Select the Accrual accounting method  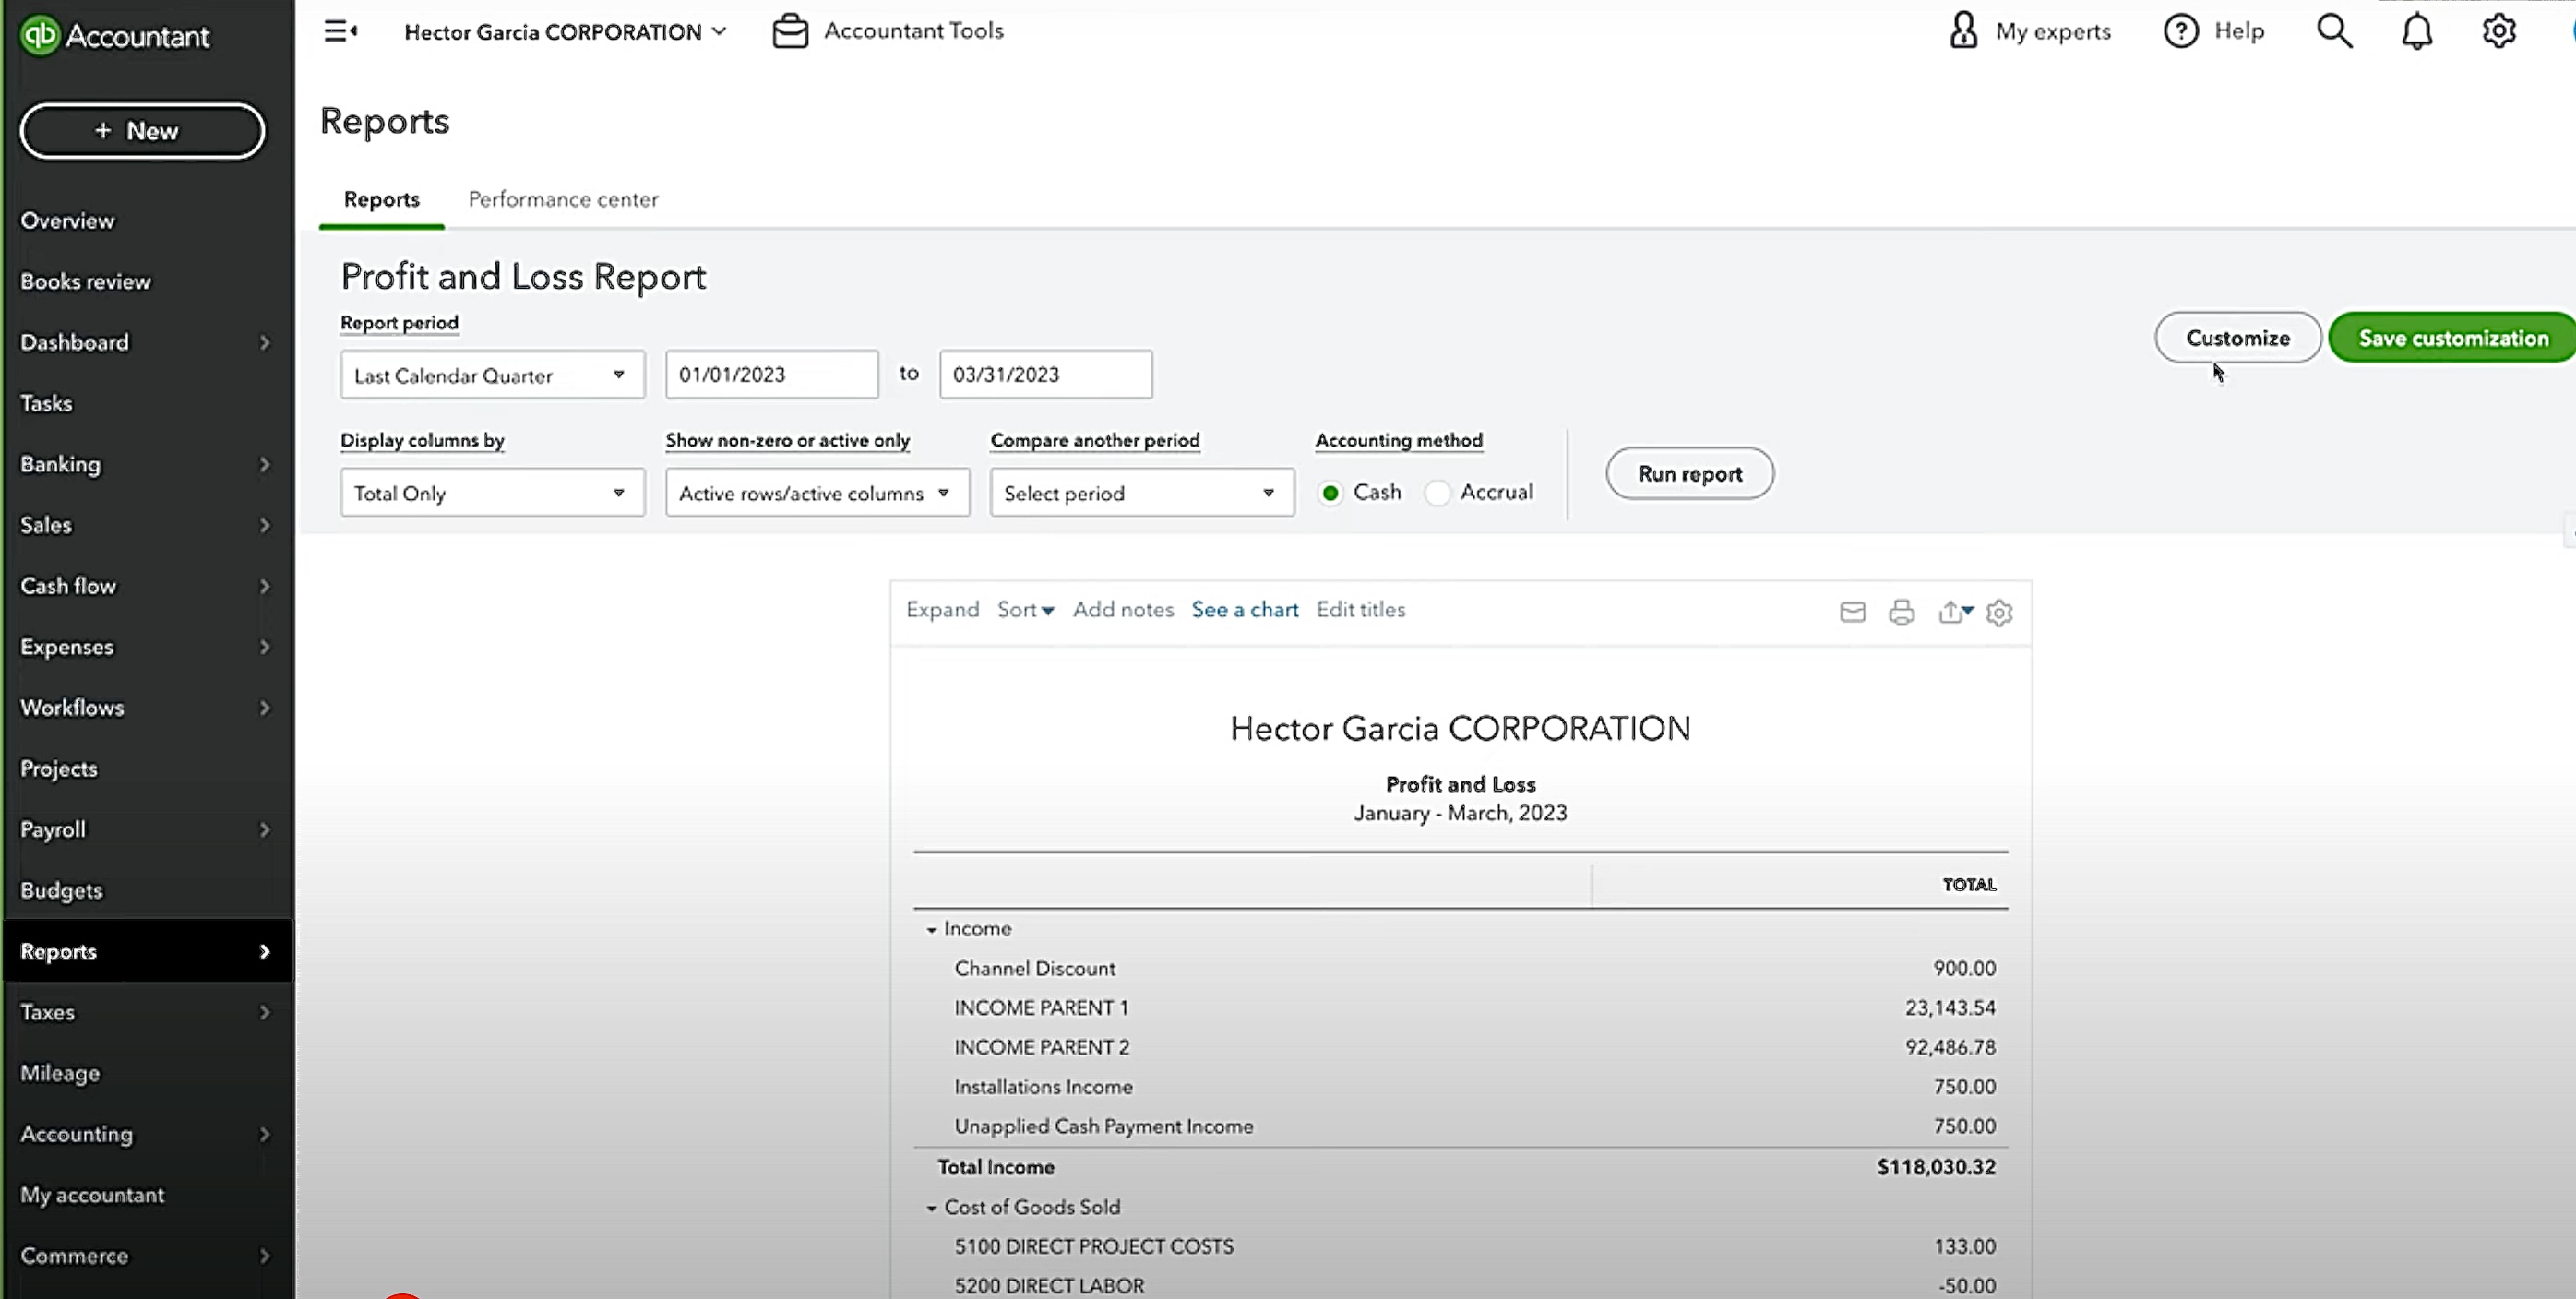tap(1437, 493)
